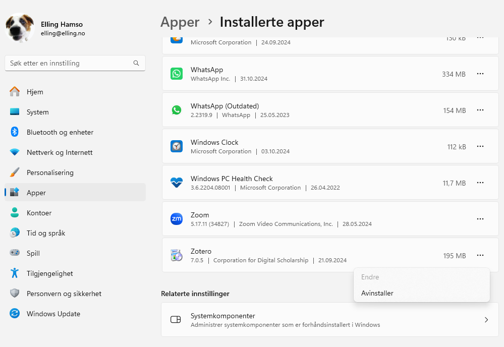Screen dimensions: 504x347
Task: Open System settings
Action: [x=75, y=112]
